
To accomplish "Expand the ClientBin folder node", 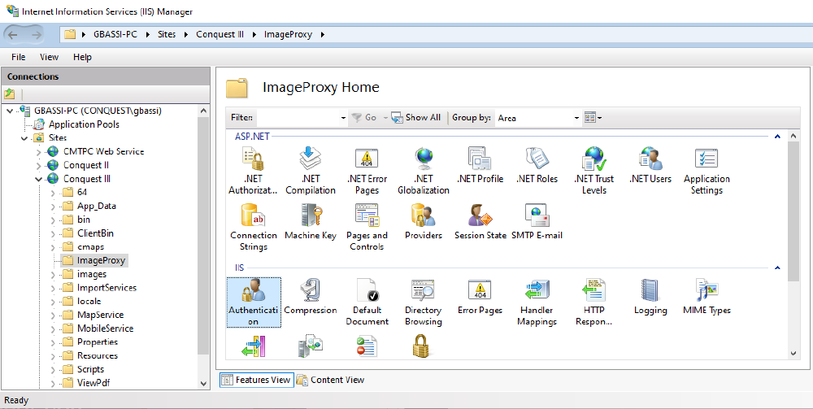I will pyautogui.click(x=52, y=233).
